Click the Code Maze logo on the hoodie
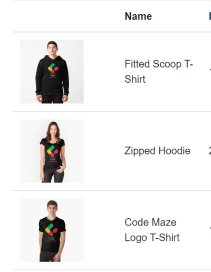Image resolution: width=211 pixels, height=272 pixels. point(53,68)
